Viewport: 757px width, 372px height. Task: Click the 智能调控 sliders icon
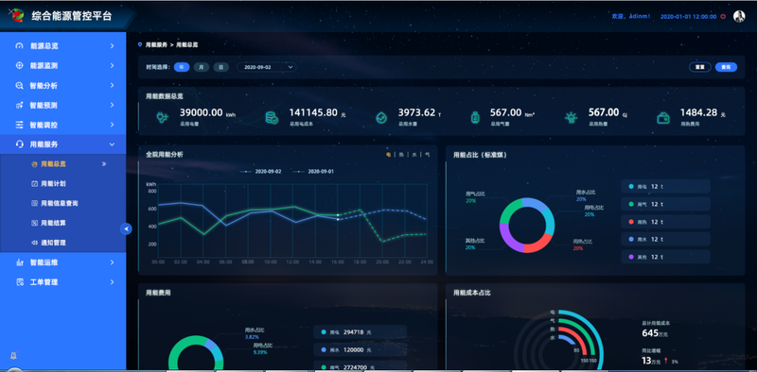[x=19, y=125]
